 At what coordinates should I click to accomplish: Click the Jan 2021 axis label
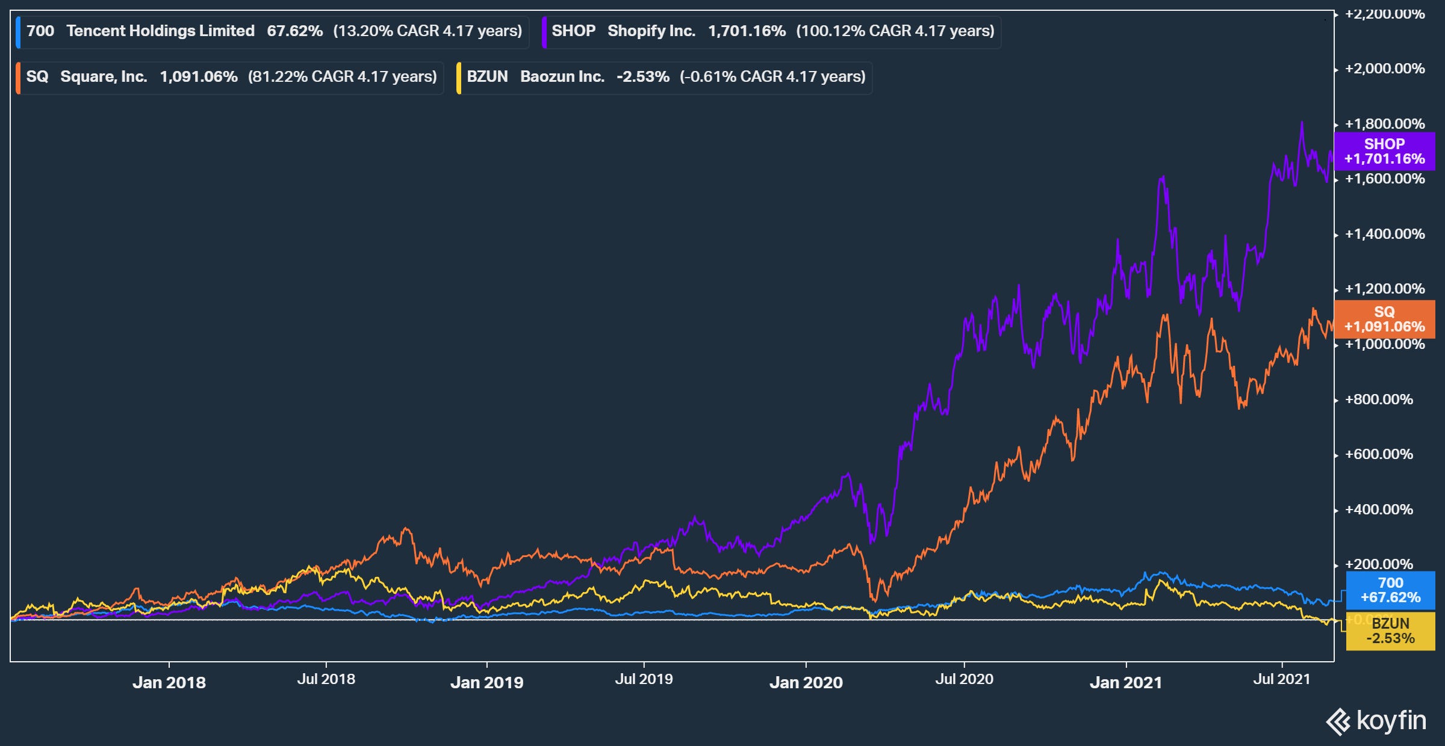(x=1126, y=682)
